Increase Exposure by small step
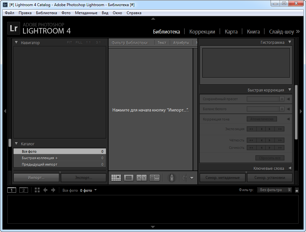The width and height of the screenshot is (306, 232). [x=270, y=129]
